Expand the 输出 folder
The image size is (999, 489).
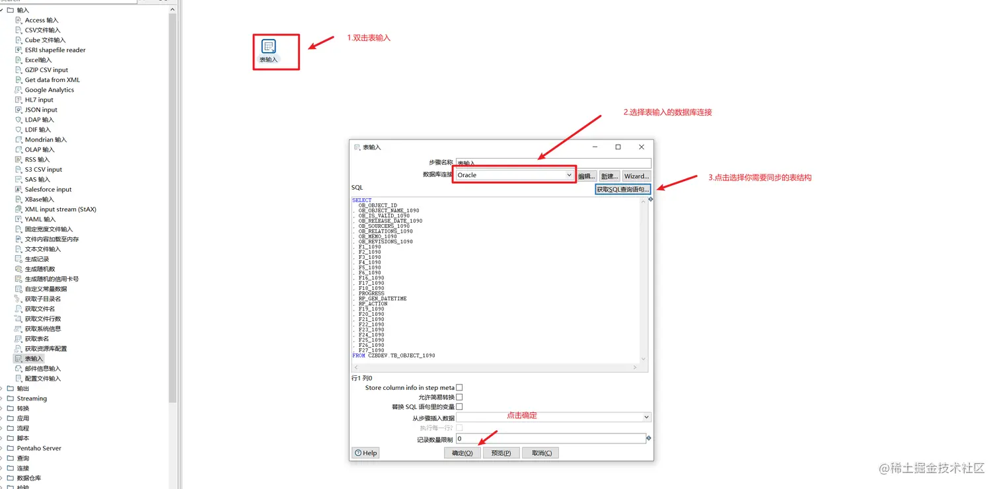point(2,389)
